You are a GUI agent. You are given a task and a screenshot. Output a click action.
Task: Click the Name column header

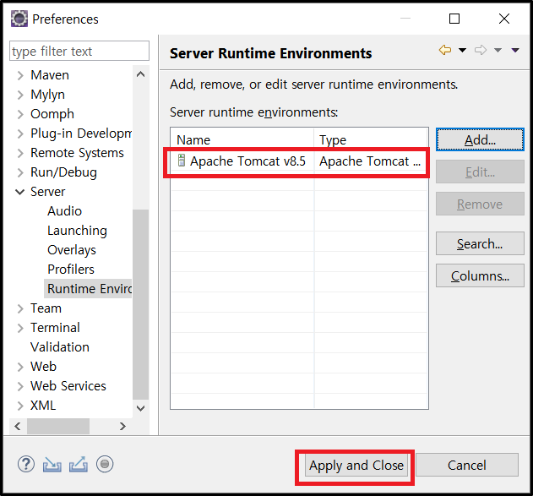[x=242, y=139]
